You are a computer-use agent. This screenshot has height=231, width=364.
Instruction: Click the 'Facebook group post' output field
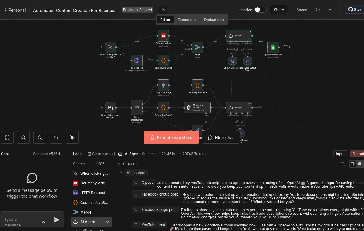click(156, 194)
